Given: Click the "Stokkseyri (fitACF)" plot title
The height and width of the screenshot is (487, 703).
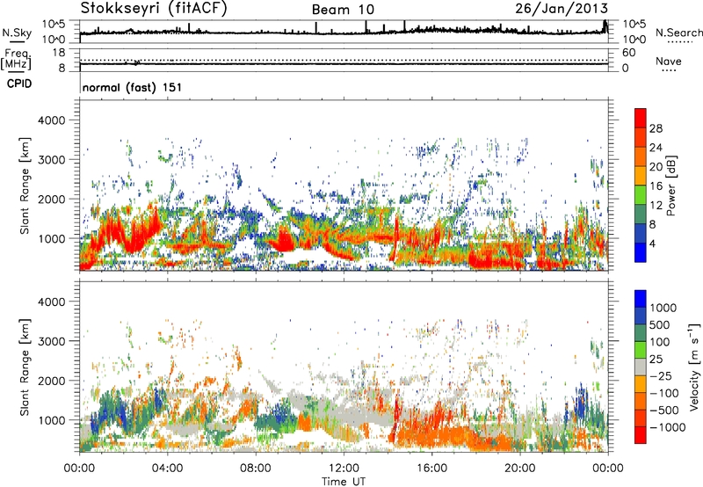Looking at the screenshot, I should click(154, 8).
